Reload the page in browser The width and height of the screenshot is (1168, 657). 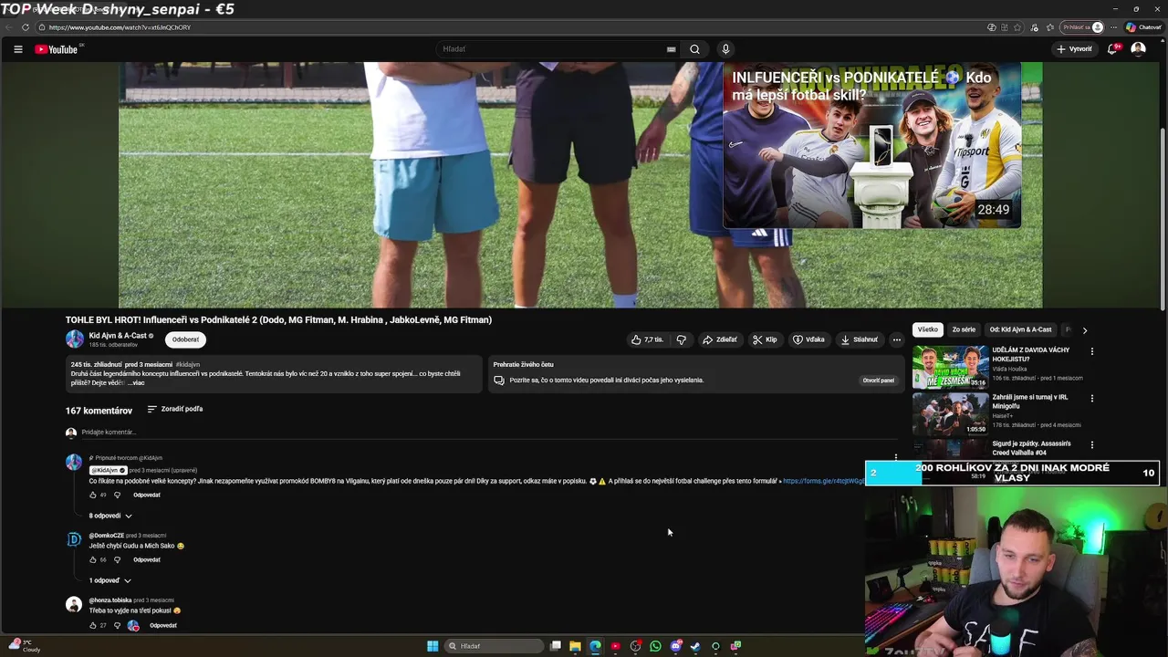25,27
